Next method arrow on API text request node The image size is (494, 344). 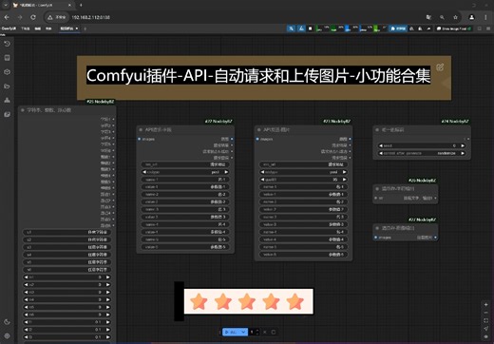pyautogui.click(x=226, y=172)
